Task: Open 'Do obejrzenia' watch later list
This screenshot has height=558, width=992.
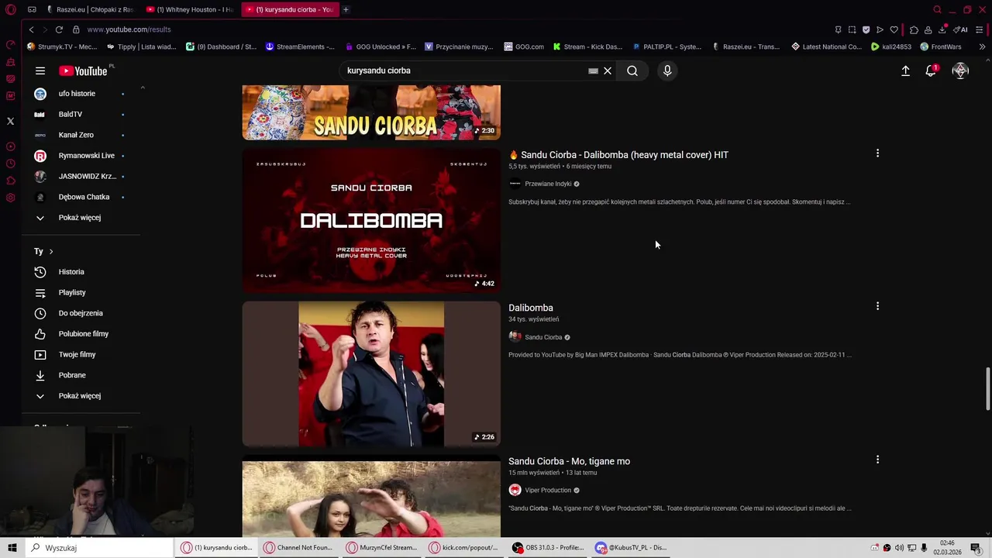Action: click(81, 313)
